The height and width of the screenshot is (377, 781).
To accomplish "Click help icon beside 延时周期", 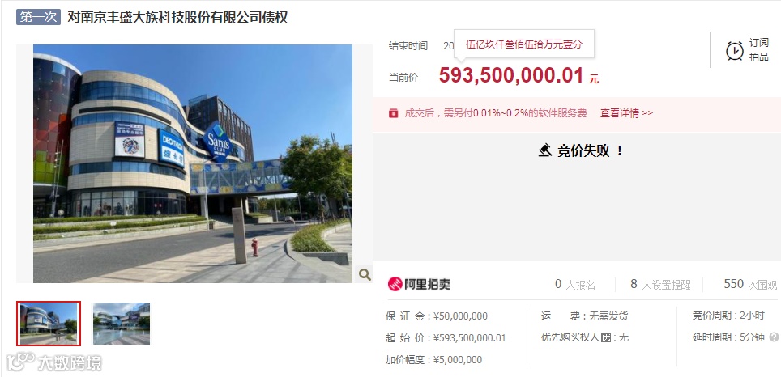I will click(x=774, y=337).
